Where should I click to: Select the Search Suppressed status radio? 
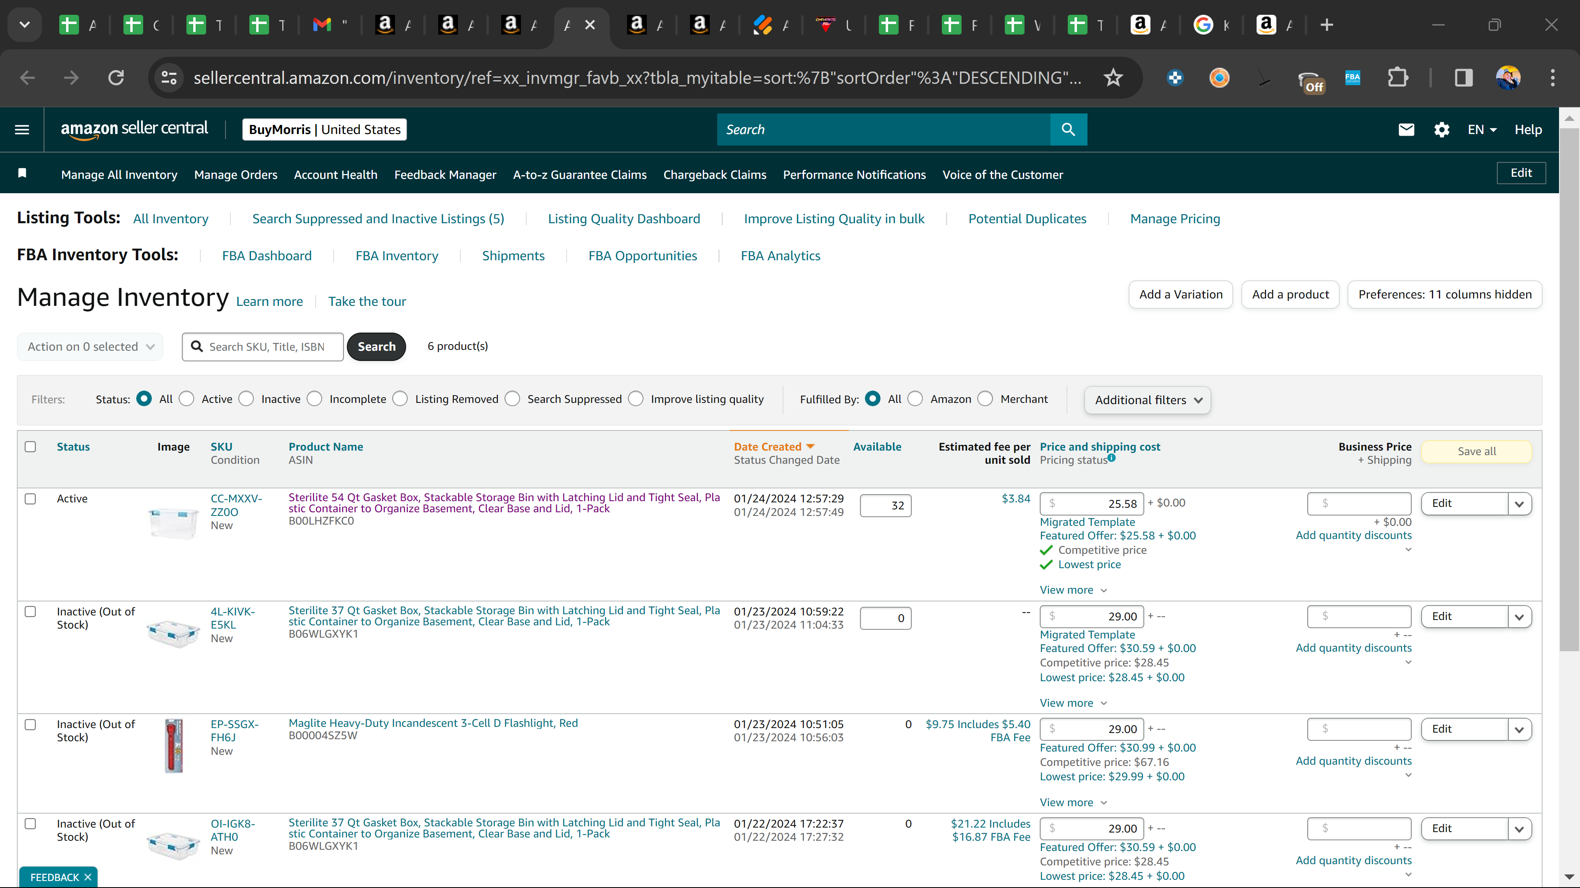click(x=512, y=399)
